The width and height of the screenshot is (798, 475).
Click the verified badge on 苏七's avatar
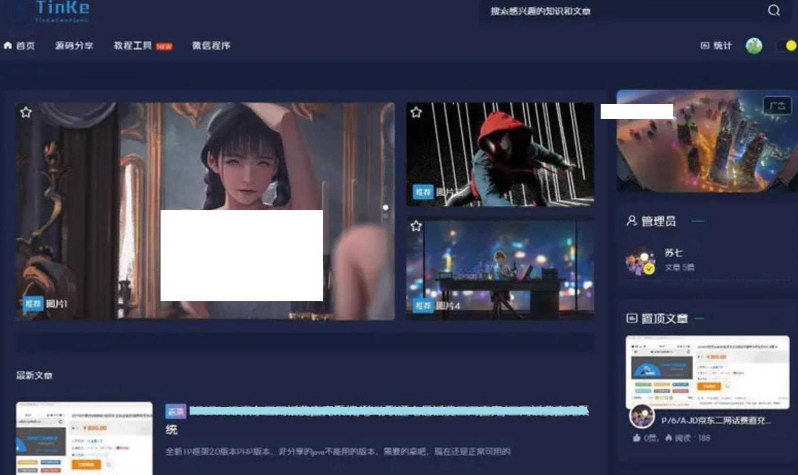tap(650, 268)
